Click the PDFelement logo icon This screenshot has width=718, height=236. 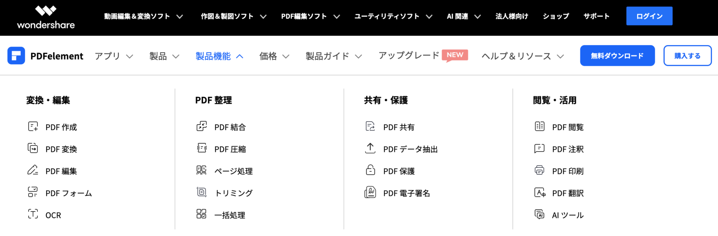pyautogui.click(x=16, y=56)
